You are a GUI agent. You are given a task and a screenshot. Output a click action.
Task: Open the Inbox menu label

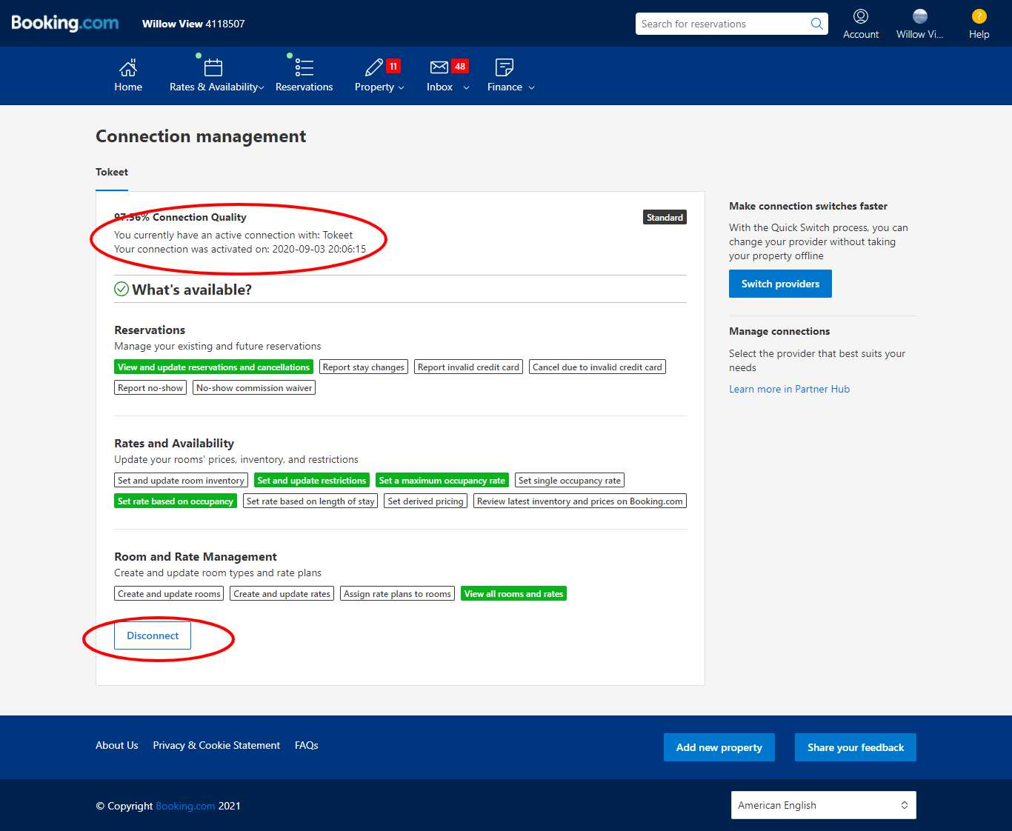pos(439,87)
